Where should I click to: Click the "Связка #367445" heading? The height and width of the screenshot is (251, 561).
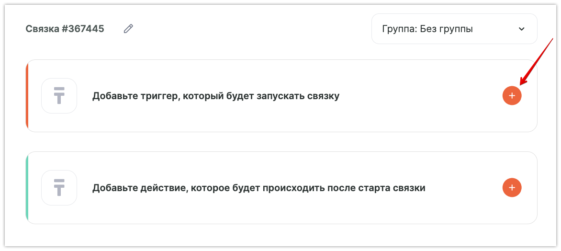click(65, 29)
